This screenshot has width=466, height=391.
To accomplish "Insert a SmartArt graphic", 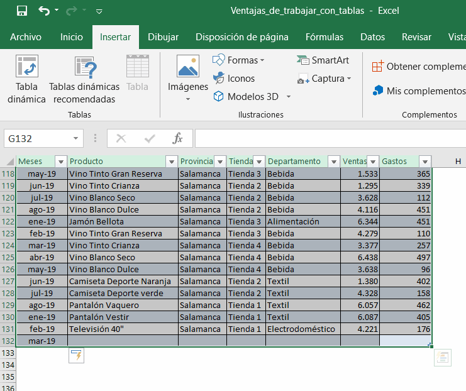I will 323,60.
